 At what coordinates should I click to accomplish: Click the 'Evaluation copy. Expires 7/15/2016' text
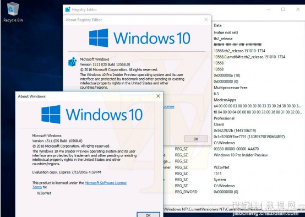(67, 172)
